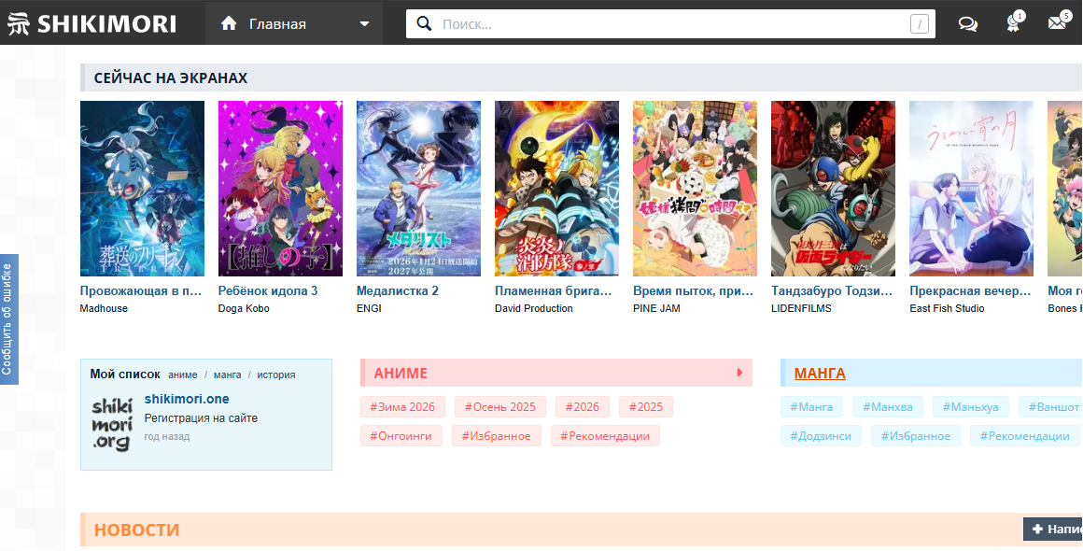The width and height of the screenshot is (1083, 551).
Task: Click the magnifier search icon
Action: [423, 24]
